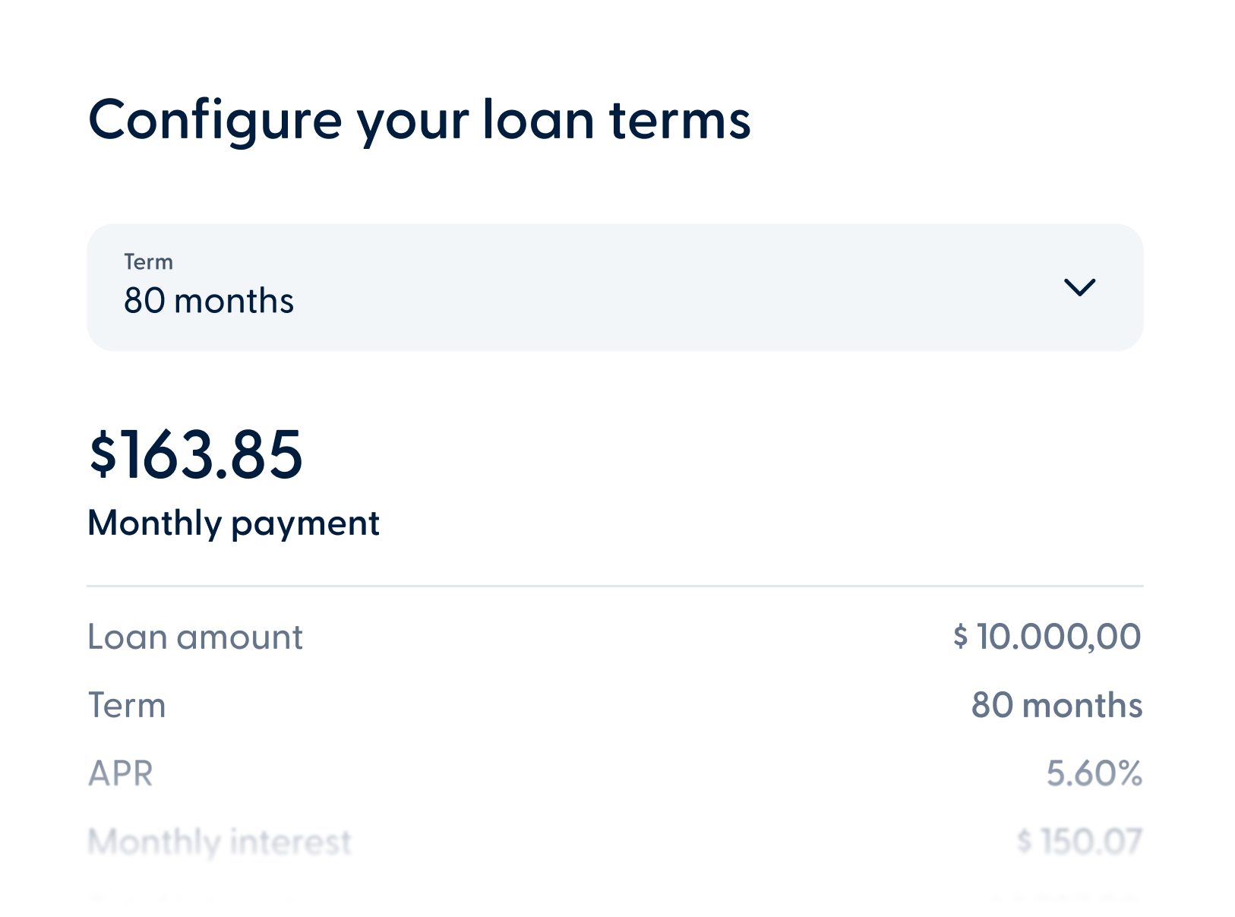This screenshot has width=1235, height=917.
Task: Click the 5.60% APR value
Action: [x=1094, y=773]
